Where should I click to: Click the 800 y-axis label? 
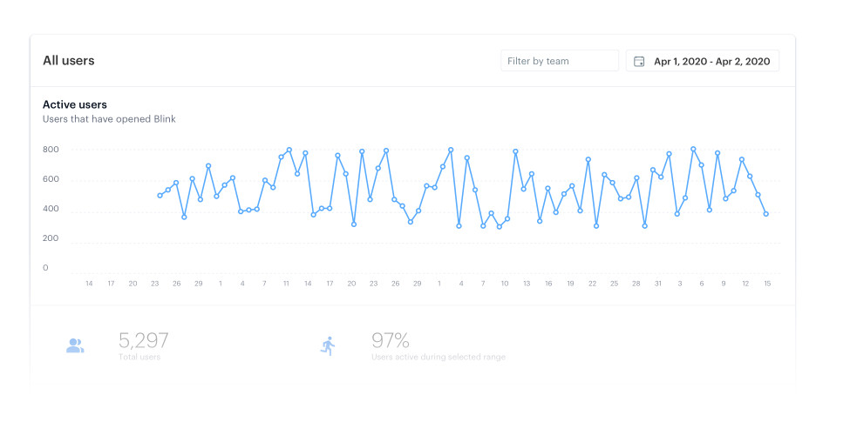51,150
